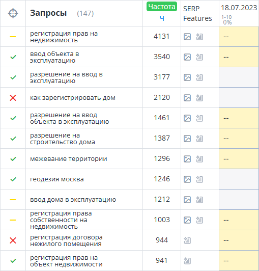Click snippet list icon in row with 944
This screenshot has height=271, width=259.
[x=187, y=240]
